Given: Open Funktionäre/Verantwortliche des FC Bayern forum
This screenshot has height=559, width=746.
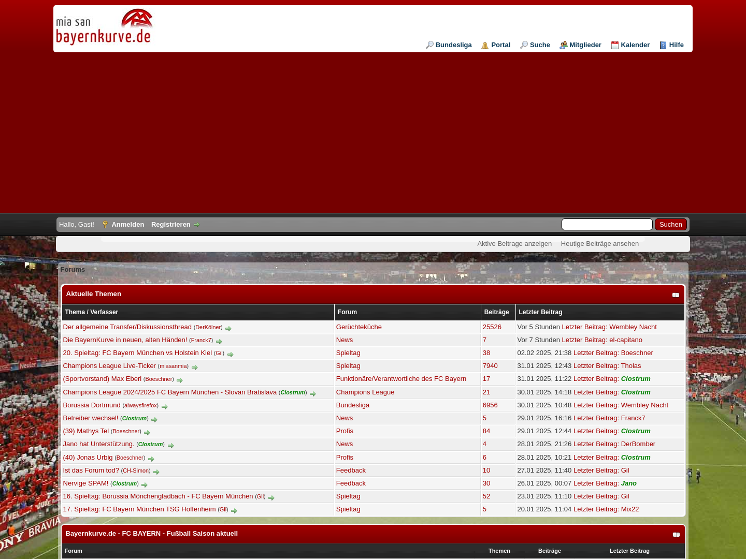Looking at the screenshot, I should click(401, 379).
